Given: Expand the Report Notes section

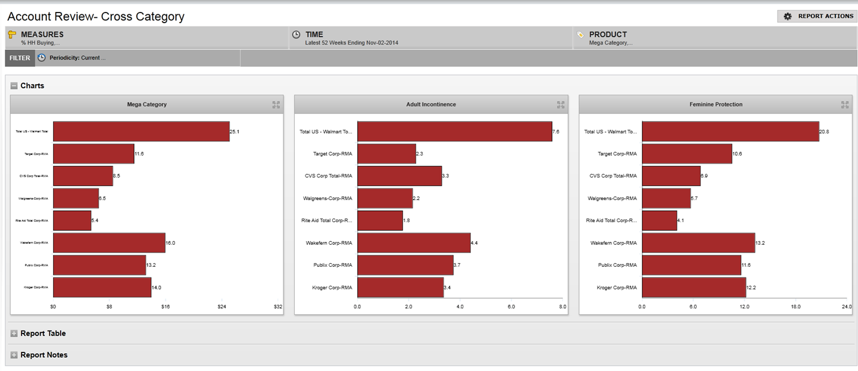Looking at the screenshot, I should click(x=14, y=355).
